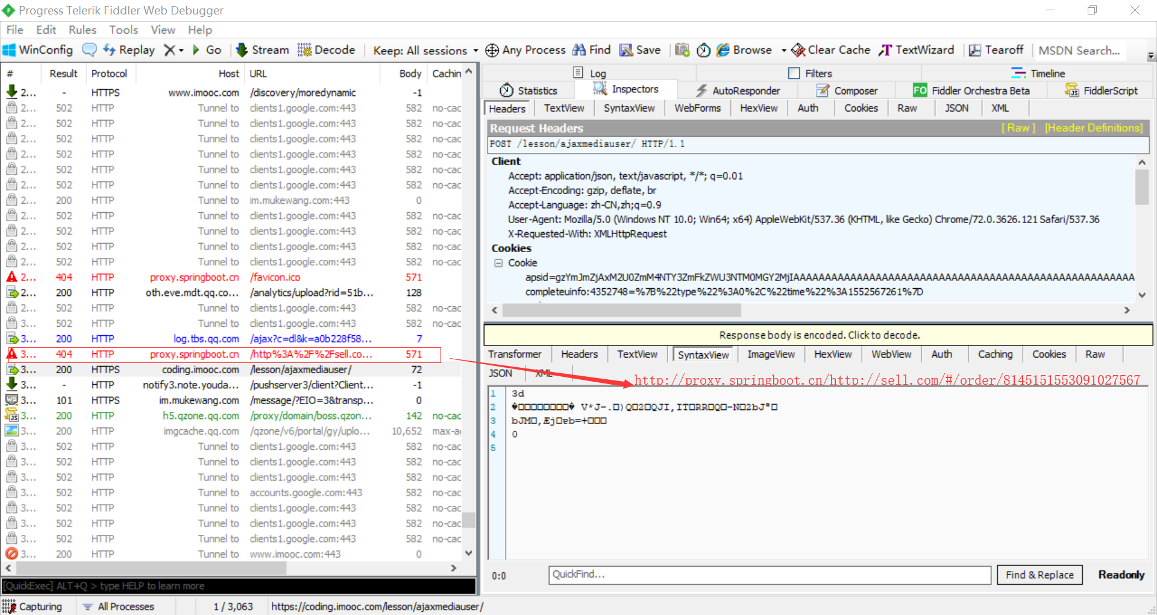Open the Tools menu

click(x=124, y=30)
